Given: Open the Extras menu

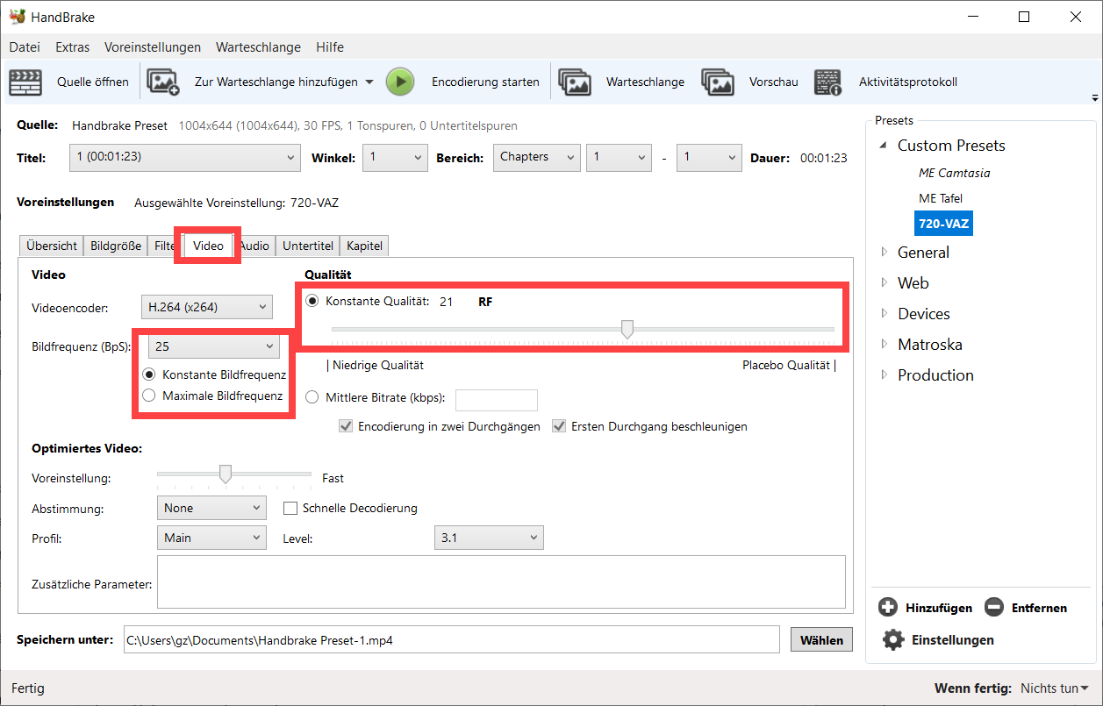Looking at the screenshot, I should coord(73,47).
